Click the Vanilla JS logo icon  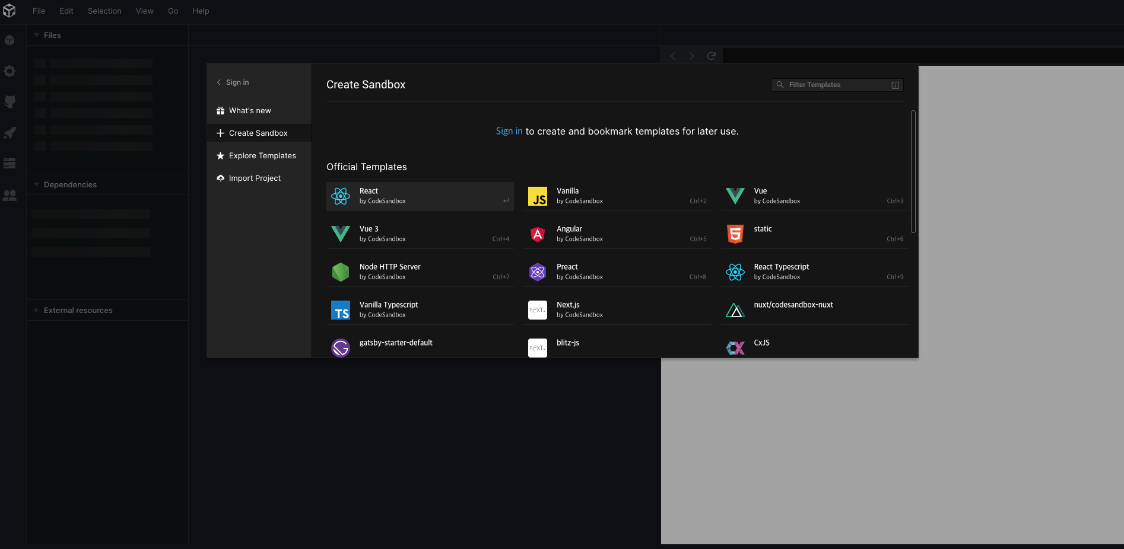(538, 196)
